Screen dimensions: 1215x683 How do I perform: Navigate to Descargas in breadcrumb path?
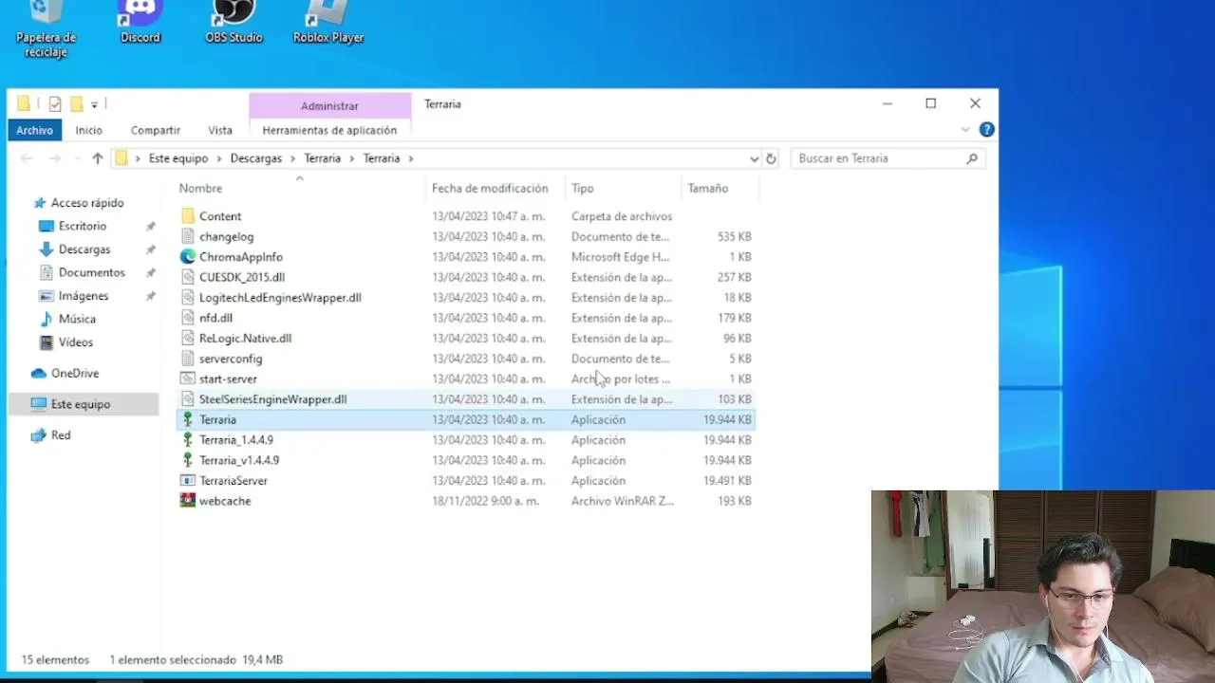pyautogui.click(x=256, y=158)
